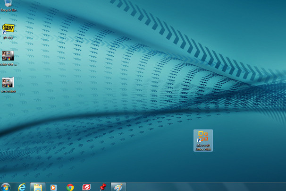286x191 pixels.
Task: Switch to Paint palette icon in taskbar
Action: tap(118, 187)
